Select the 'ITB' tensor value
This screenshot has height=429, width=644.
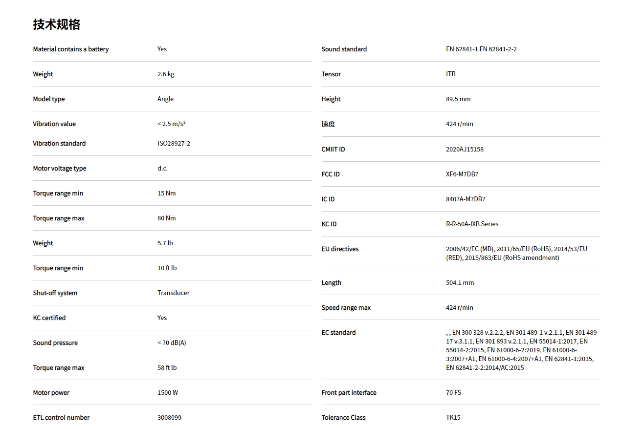450,74
